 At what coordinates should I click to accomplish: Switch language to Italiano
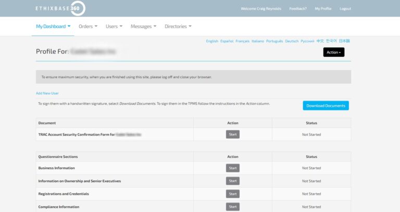(x=258, y=41)
